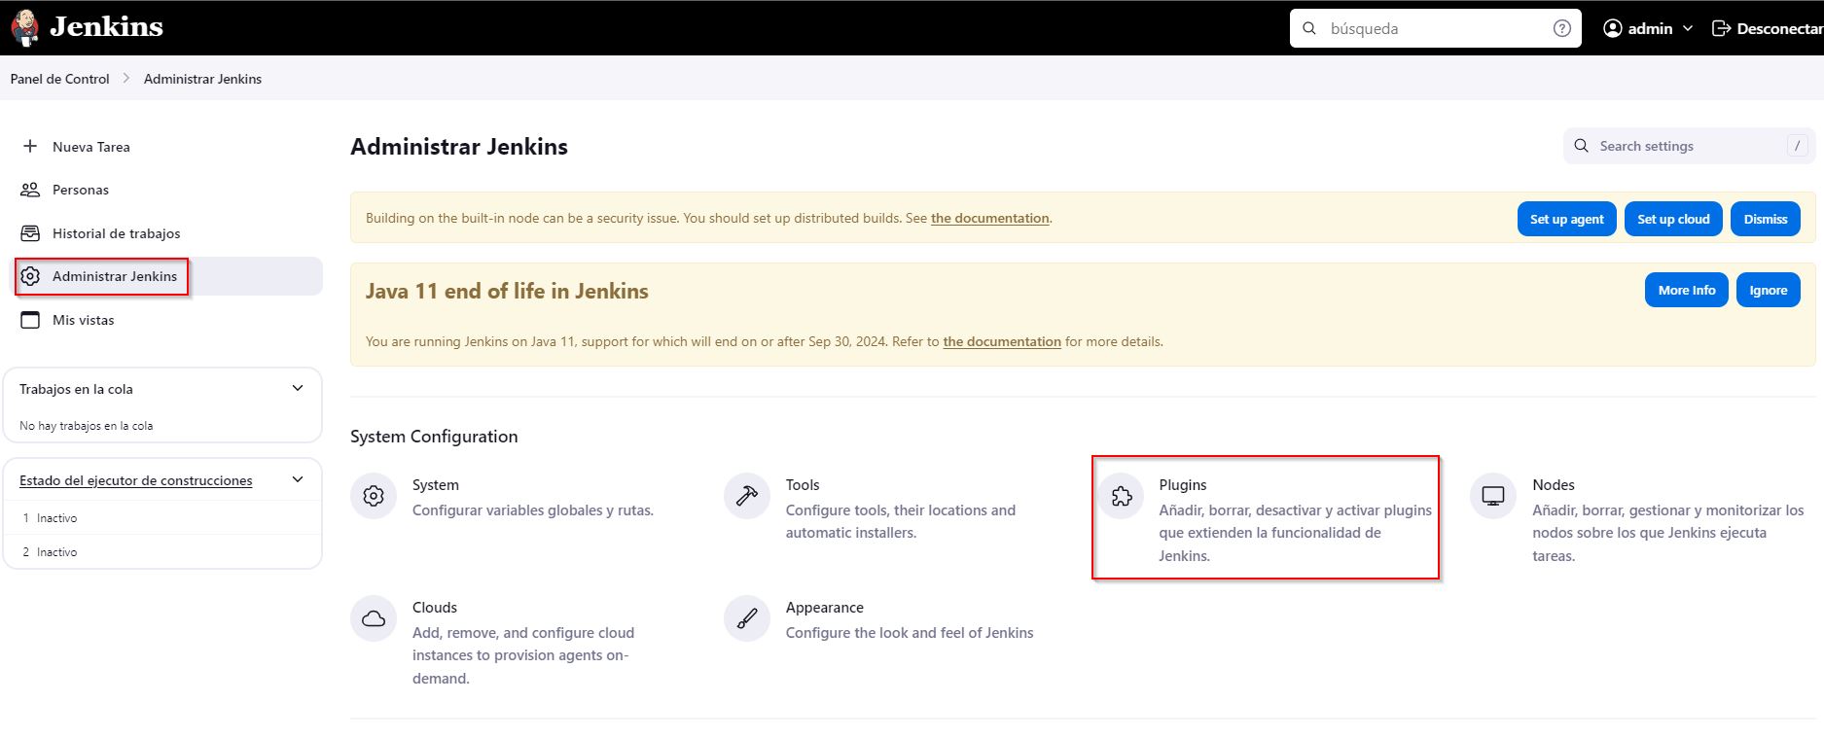
Task: Click the Administrar Jenkins gear icon
Action: point(30,276)
